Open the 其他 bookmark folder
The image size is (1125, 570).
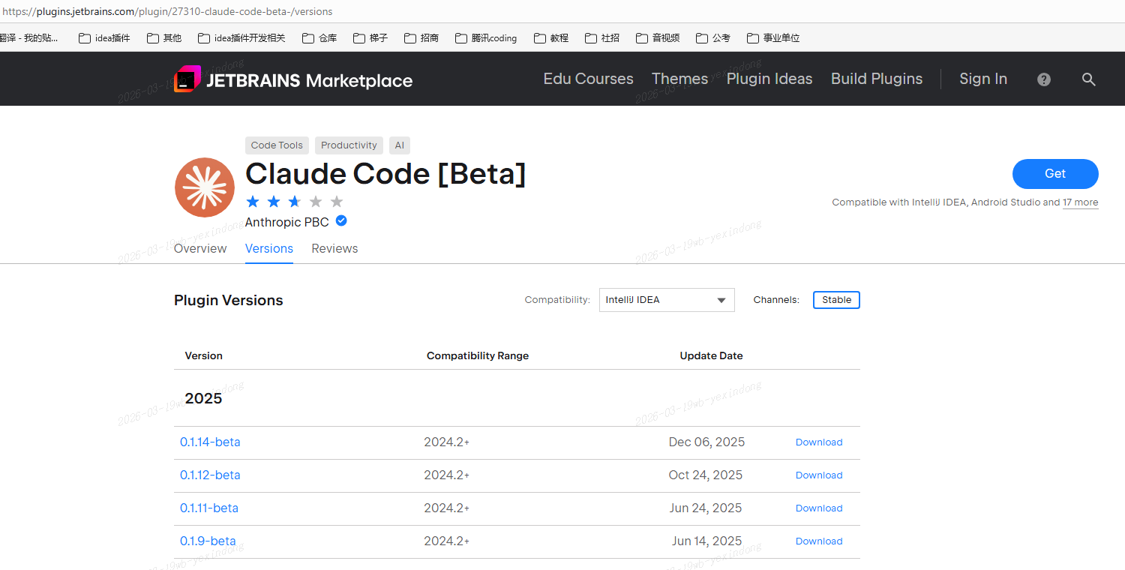click(x=164, y=37)
